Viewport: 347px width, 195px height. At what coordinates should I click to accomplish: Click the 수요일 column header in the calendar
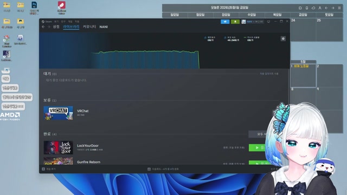pyautogui.click(x=252, y=15)
